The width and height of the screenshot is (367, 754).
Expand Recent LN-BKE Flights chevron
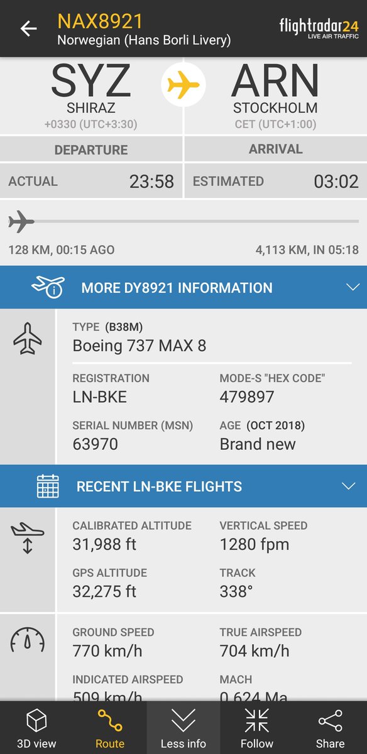coord(348,486)
